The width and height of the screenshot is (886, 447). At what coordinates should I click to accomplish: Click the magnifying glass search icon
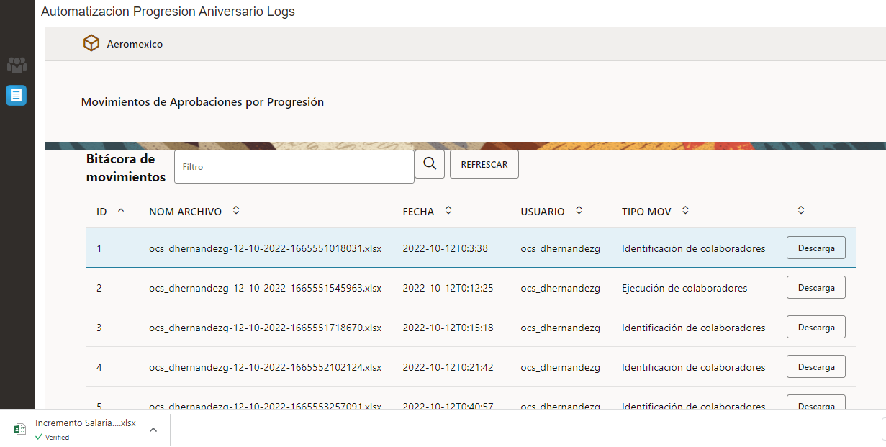[x=430, y=165]
